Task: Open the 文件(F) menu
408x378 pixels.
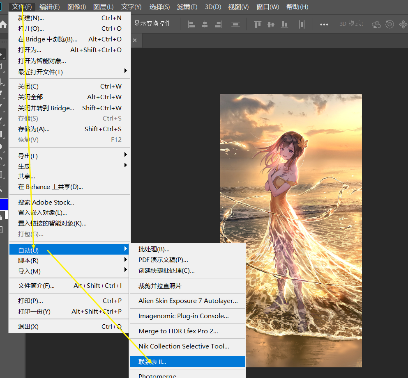Action: tap(22, 7)
